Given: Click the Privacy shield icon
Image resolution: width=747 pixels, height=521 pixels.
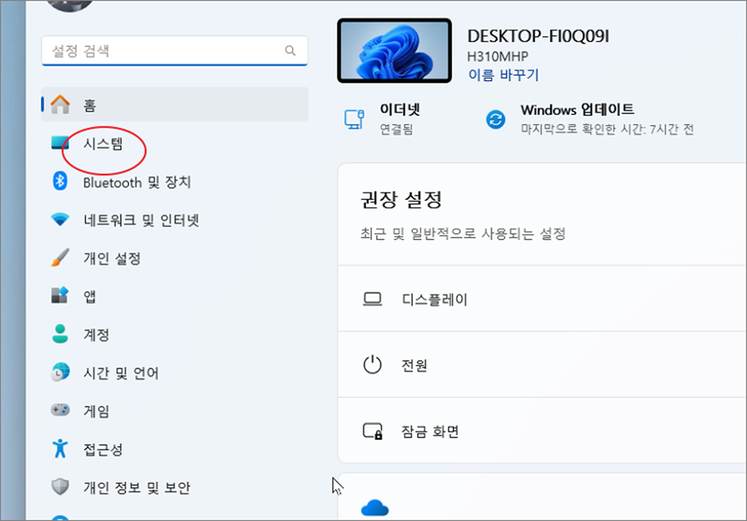Looking at the screenshot, I should coord(60,487).
